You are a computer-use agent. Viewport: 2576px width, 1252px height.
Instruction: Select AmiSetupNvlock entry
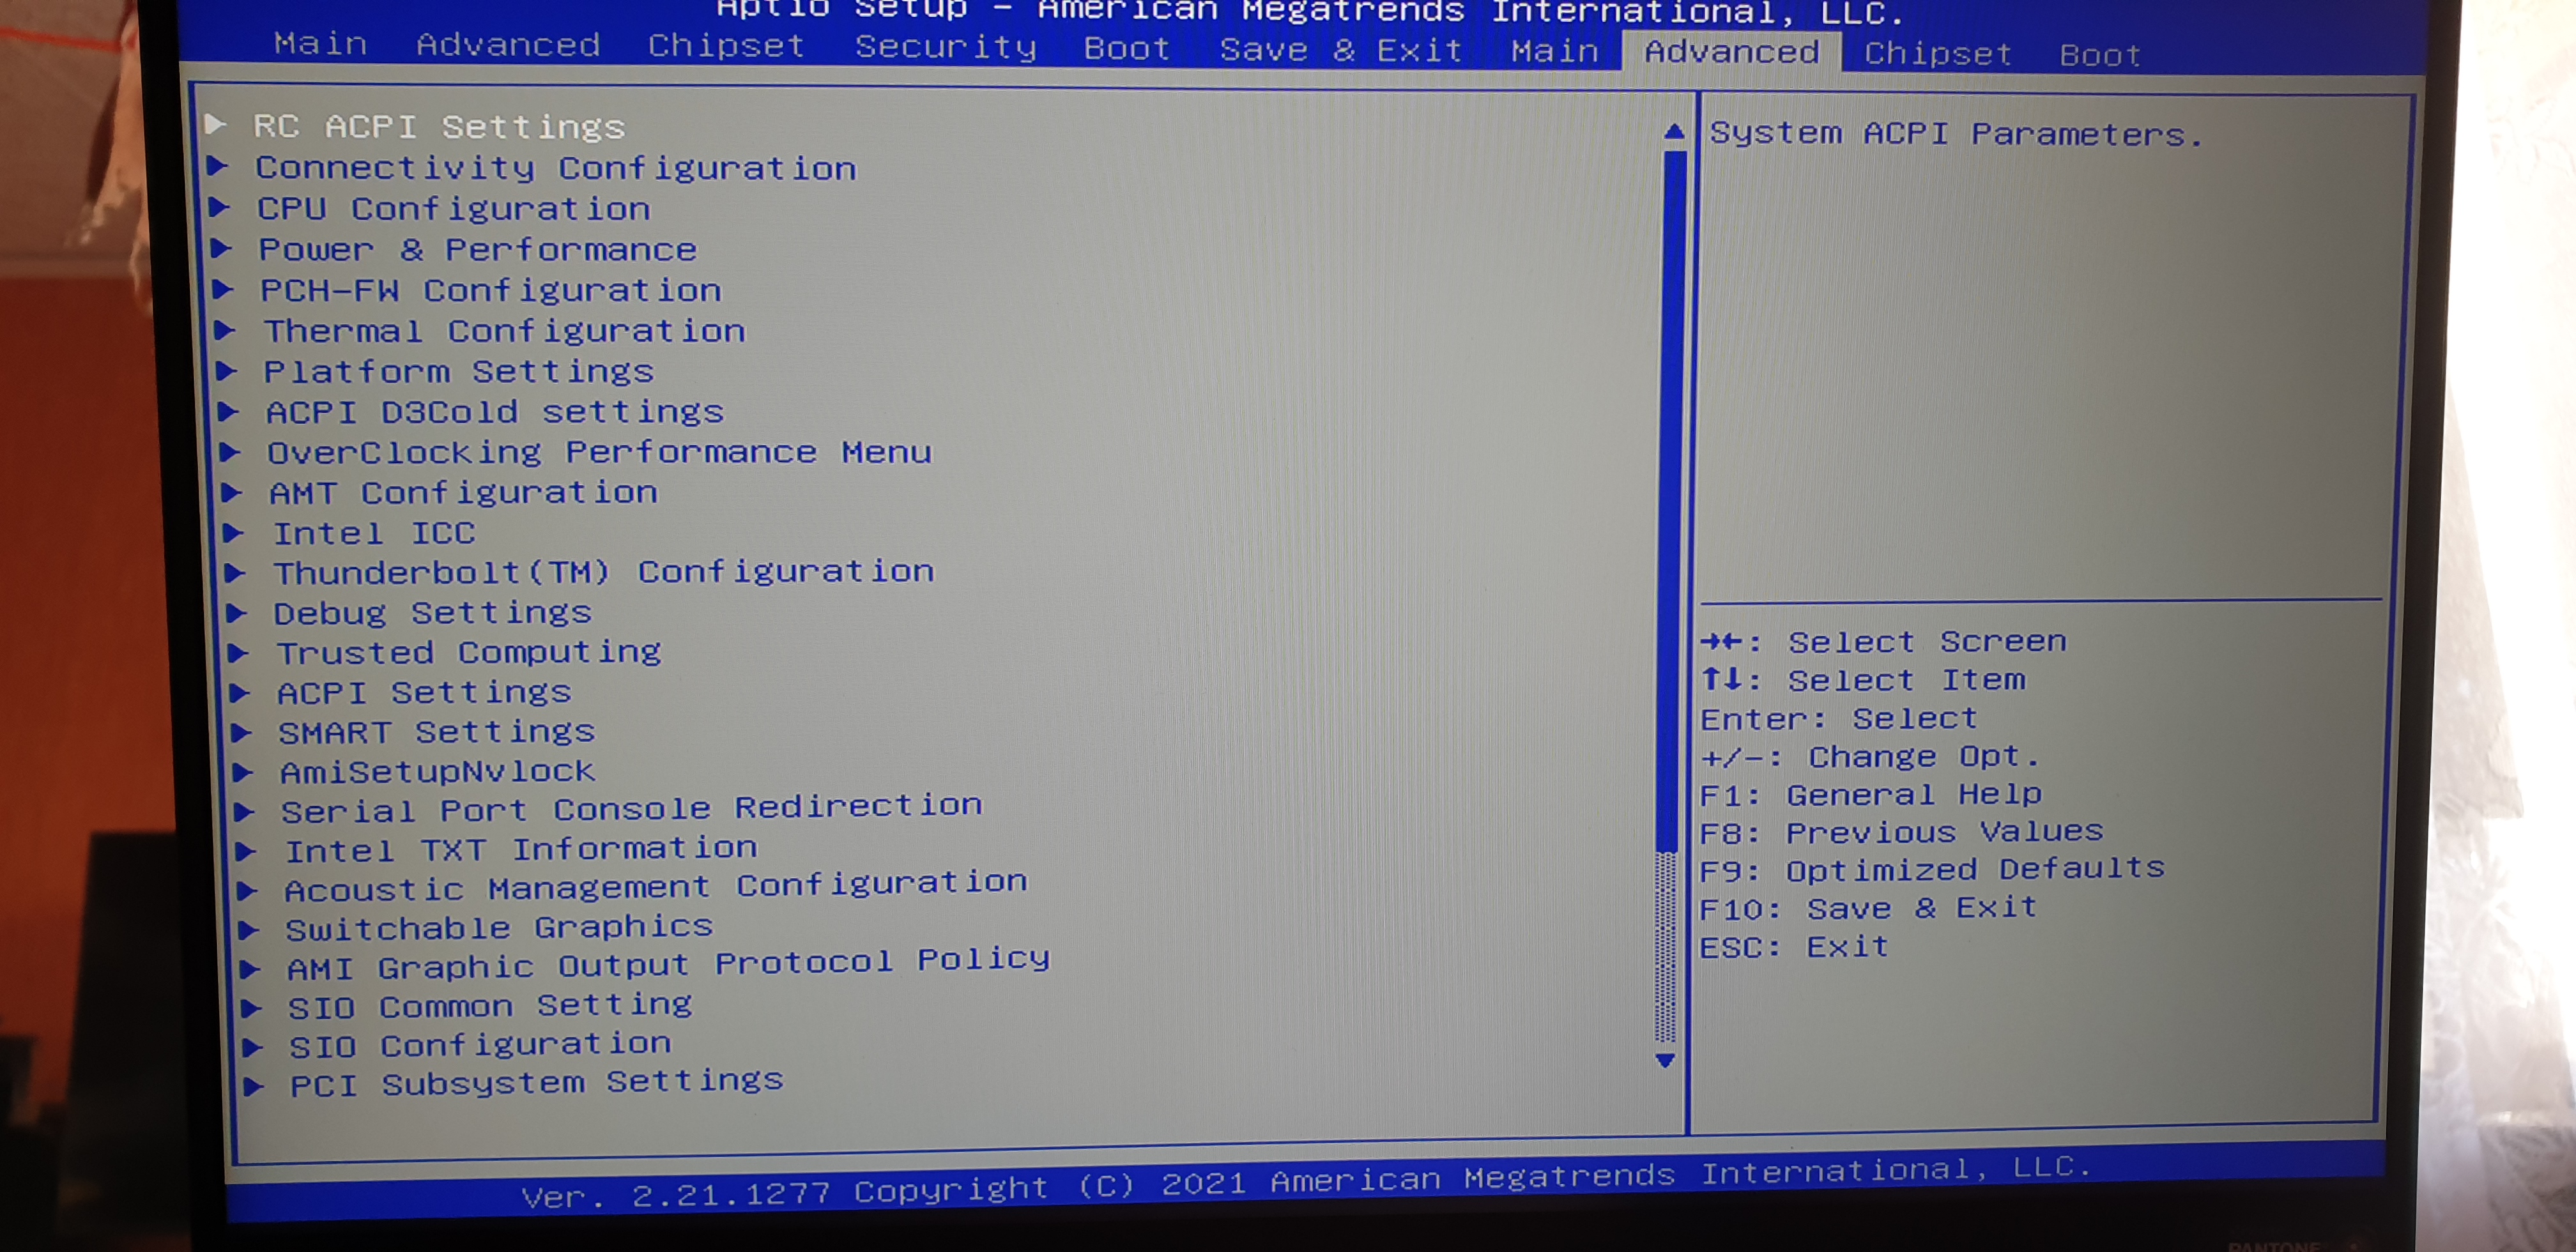(437, 771)
